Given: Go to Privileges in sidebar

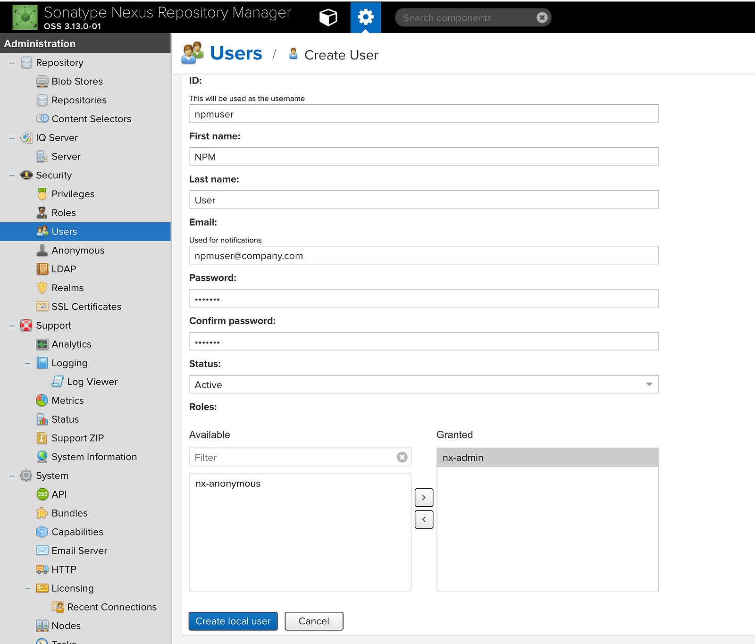Looking at the screenshot, I should [73, 194].
